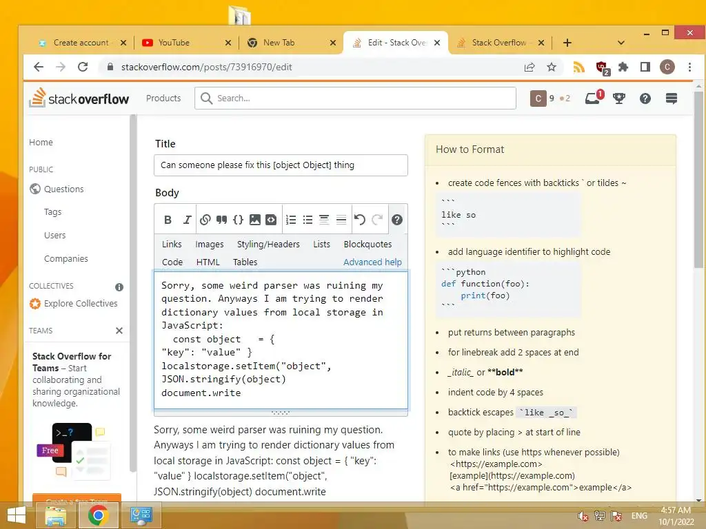Image resolution: width=706 pixels, height=529 pixels.
Task: Create a bulleted list in the editor
Action: click(x=307, y=220)
